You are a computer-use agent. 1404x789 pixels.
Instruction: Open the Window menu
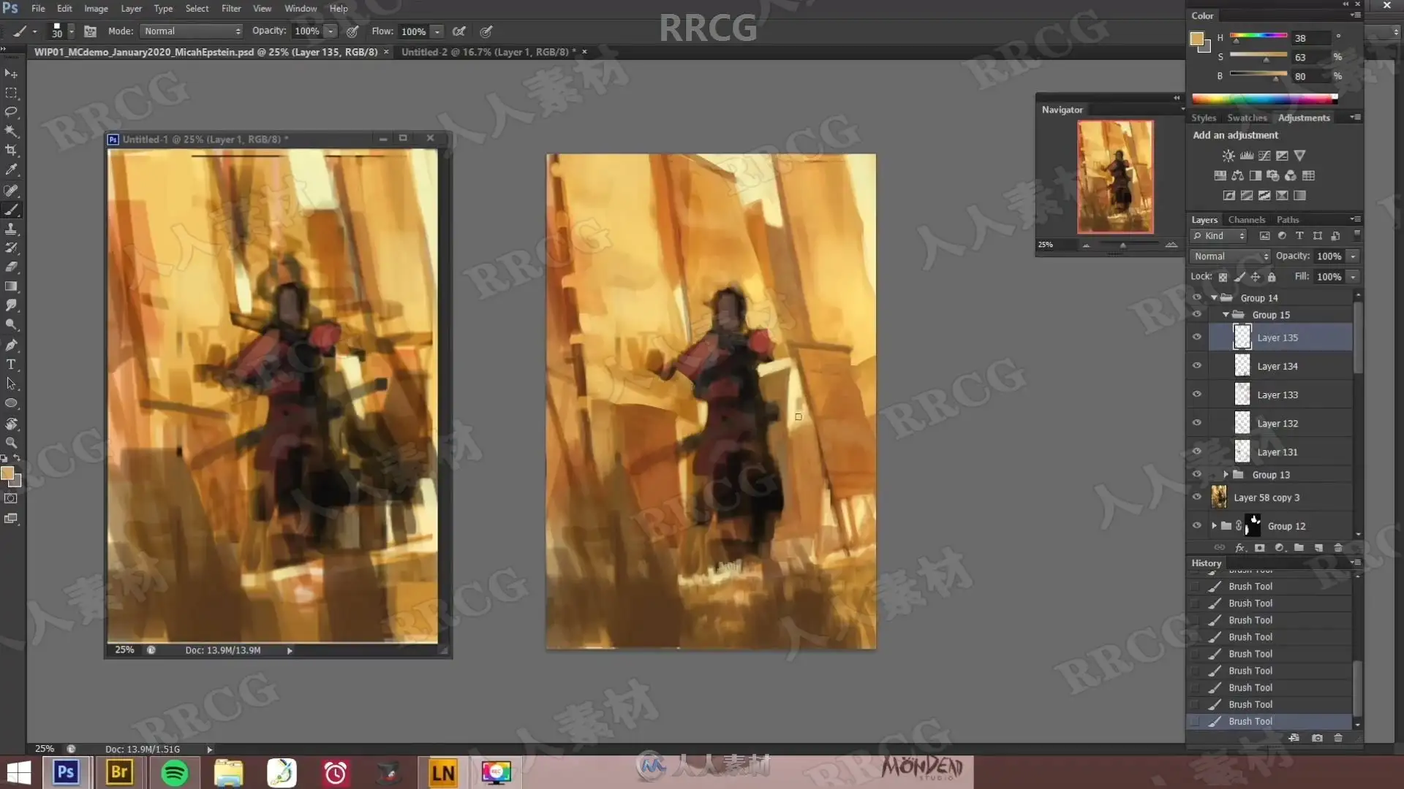pos(301,9)
